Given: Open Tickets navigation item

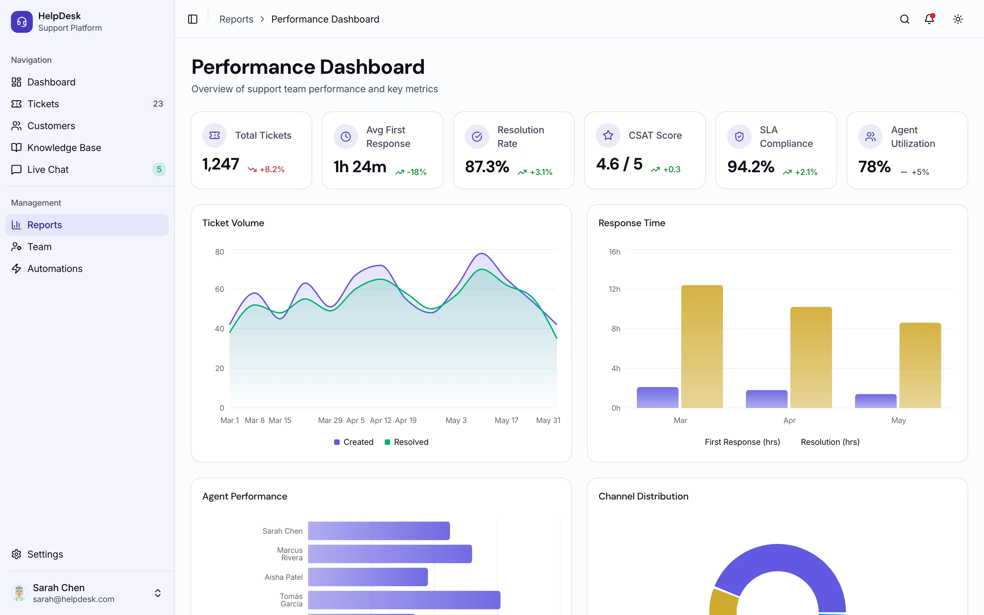Looking at the screenshot, I should coord(87,104).
